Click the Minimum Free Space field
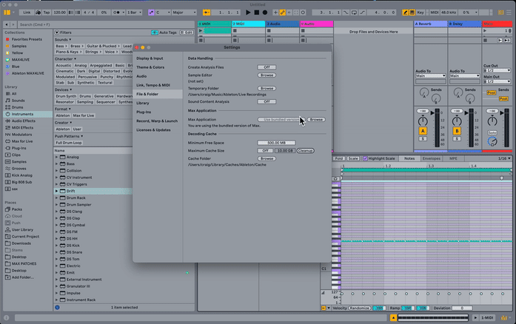 [x=275, y=142]
